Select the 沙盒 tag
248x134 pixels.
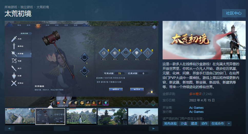pyautogui.click(x=184, y=124)
